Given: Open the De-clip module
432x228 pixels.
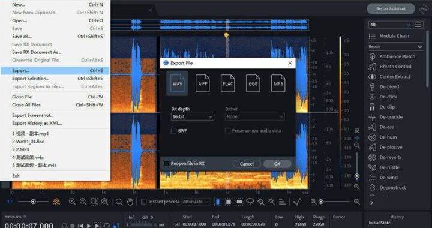Looking at the screenshot, I should coord(382,107).
